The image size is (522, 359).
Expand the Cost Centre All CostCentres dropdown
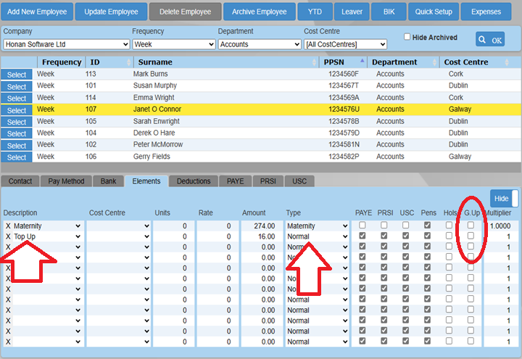(x=345, y=44)
